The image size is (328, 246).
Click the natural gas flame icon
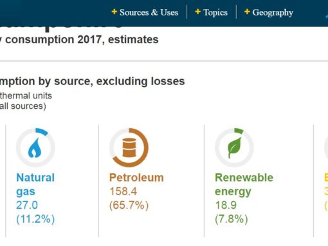(35, 148)
